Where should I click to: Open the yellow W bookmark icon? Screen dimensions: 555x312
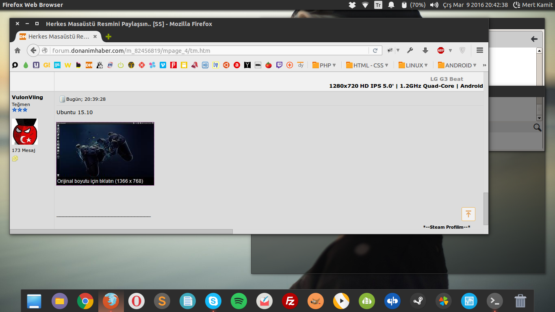point(68,65)
